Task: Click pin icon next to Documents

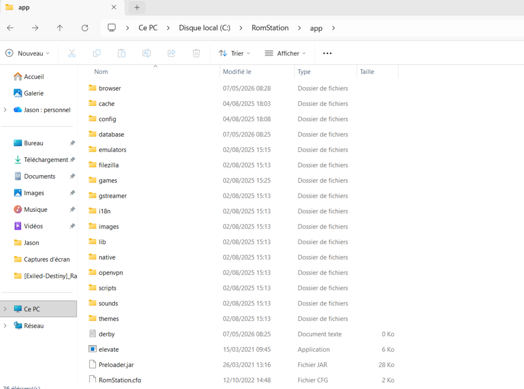Action: (72, 176)
